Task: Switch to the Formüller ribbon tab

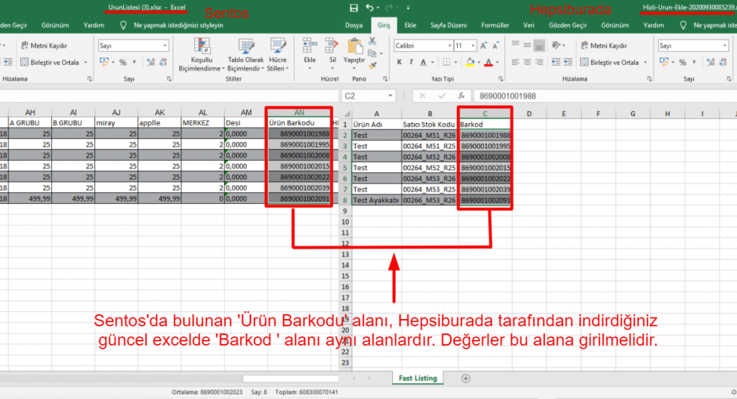Action: pos(494,24)
